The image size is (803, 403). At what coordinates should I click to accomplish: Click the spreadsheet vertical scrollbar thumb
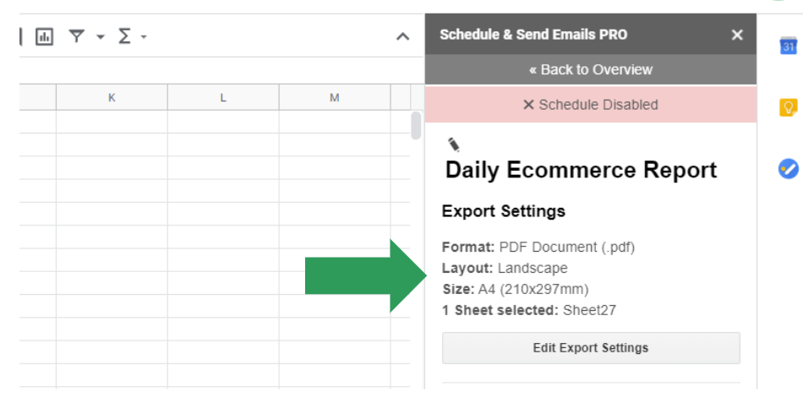[416, 125]
